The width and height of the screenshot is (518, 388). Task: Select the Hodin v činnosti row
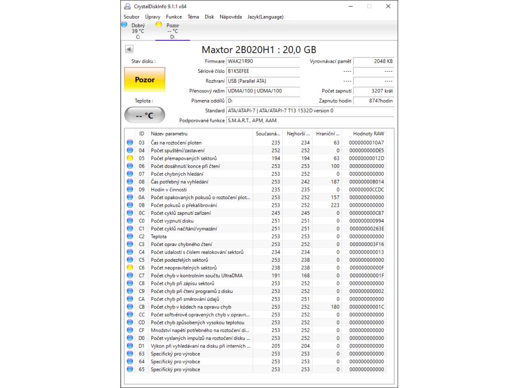[x=202, y=189]
